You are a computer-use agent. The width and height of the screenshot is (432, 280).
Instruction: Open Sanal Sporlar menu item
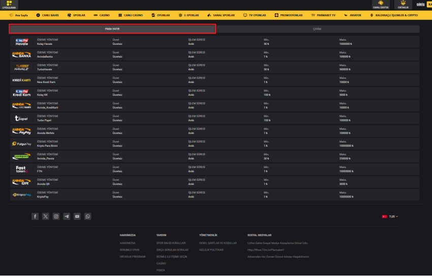[x=221, y=15]
